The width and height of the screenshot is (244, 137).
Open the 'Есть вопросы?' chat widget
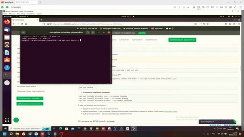click(x=217, y=122)
